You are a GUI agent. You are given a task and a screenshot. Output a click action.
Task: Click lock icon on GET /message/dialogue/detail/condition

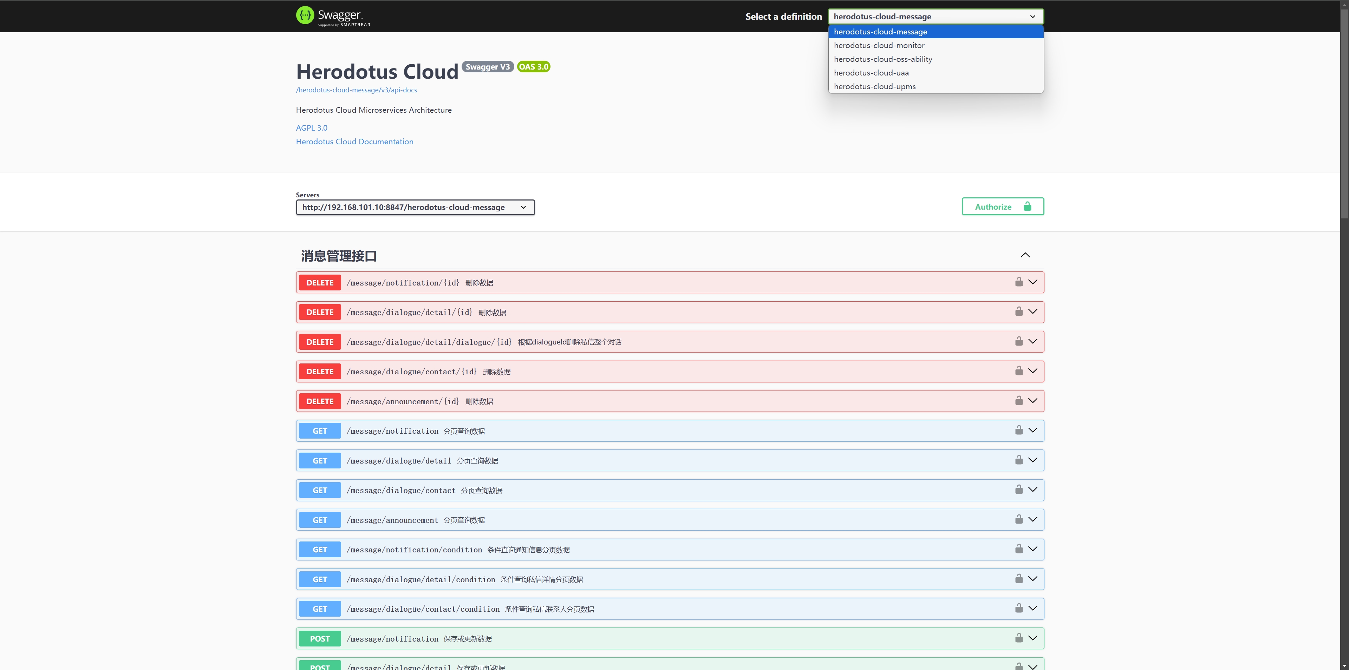[1018, 579]
